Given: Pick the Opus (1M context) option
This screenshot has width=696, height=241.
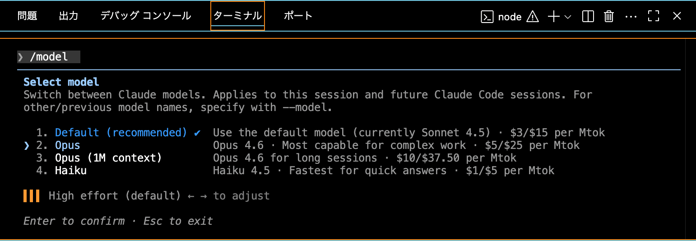Looking at the screenshot, I should (x=108, y=158).
